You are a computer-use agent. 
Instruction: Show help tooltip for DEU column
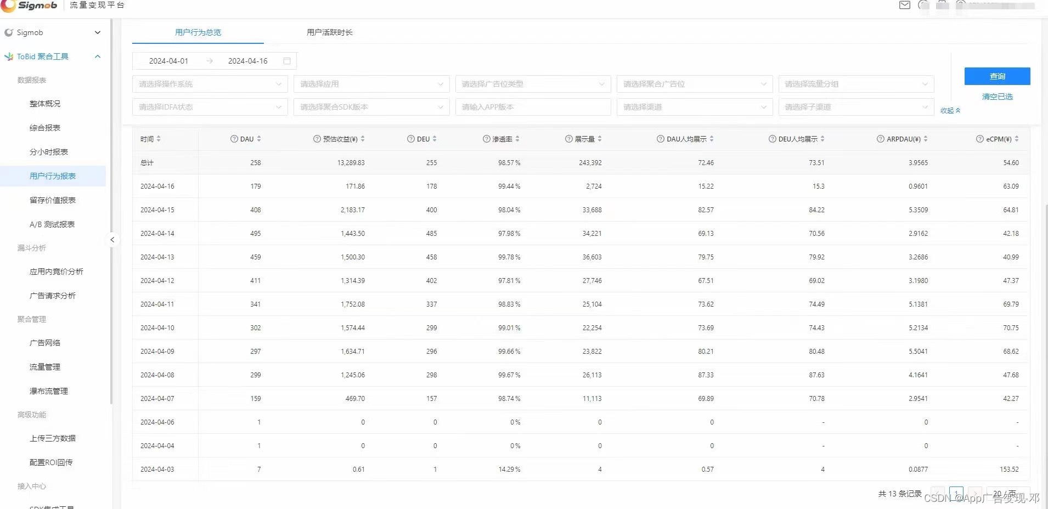tap(411, 139)
